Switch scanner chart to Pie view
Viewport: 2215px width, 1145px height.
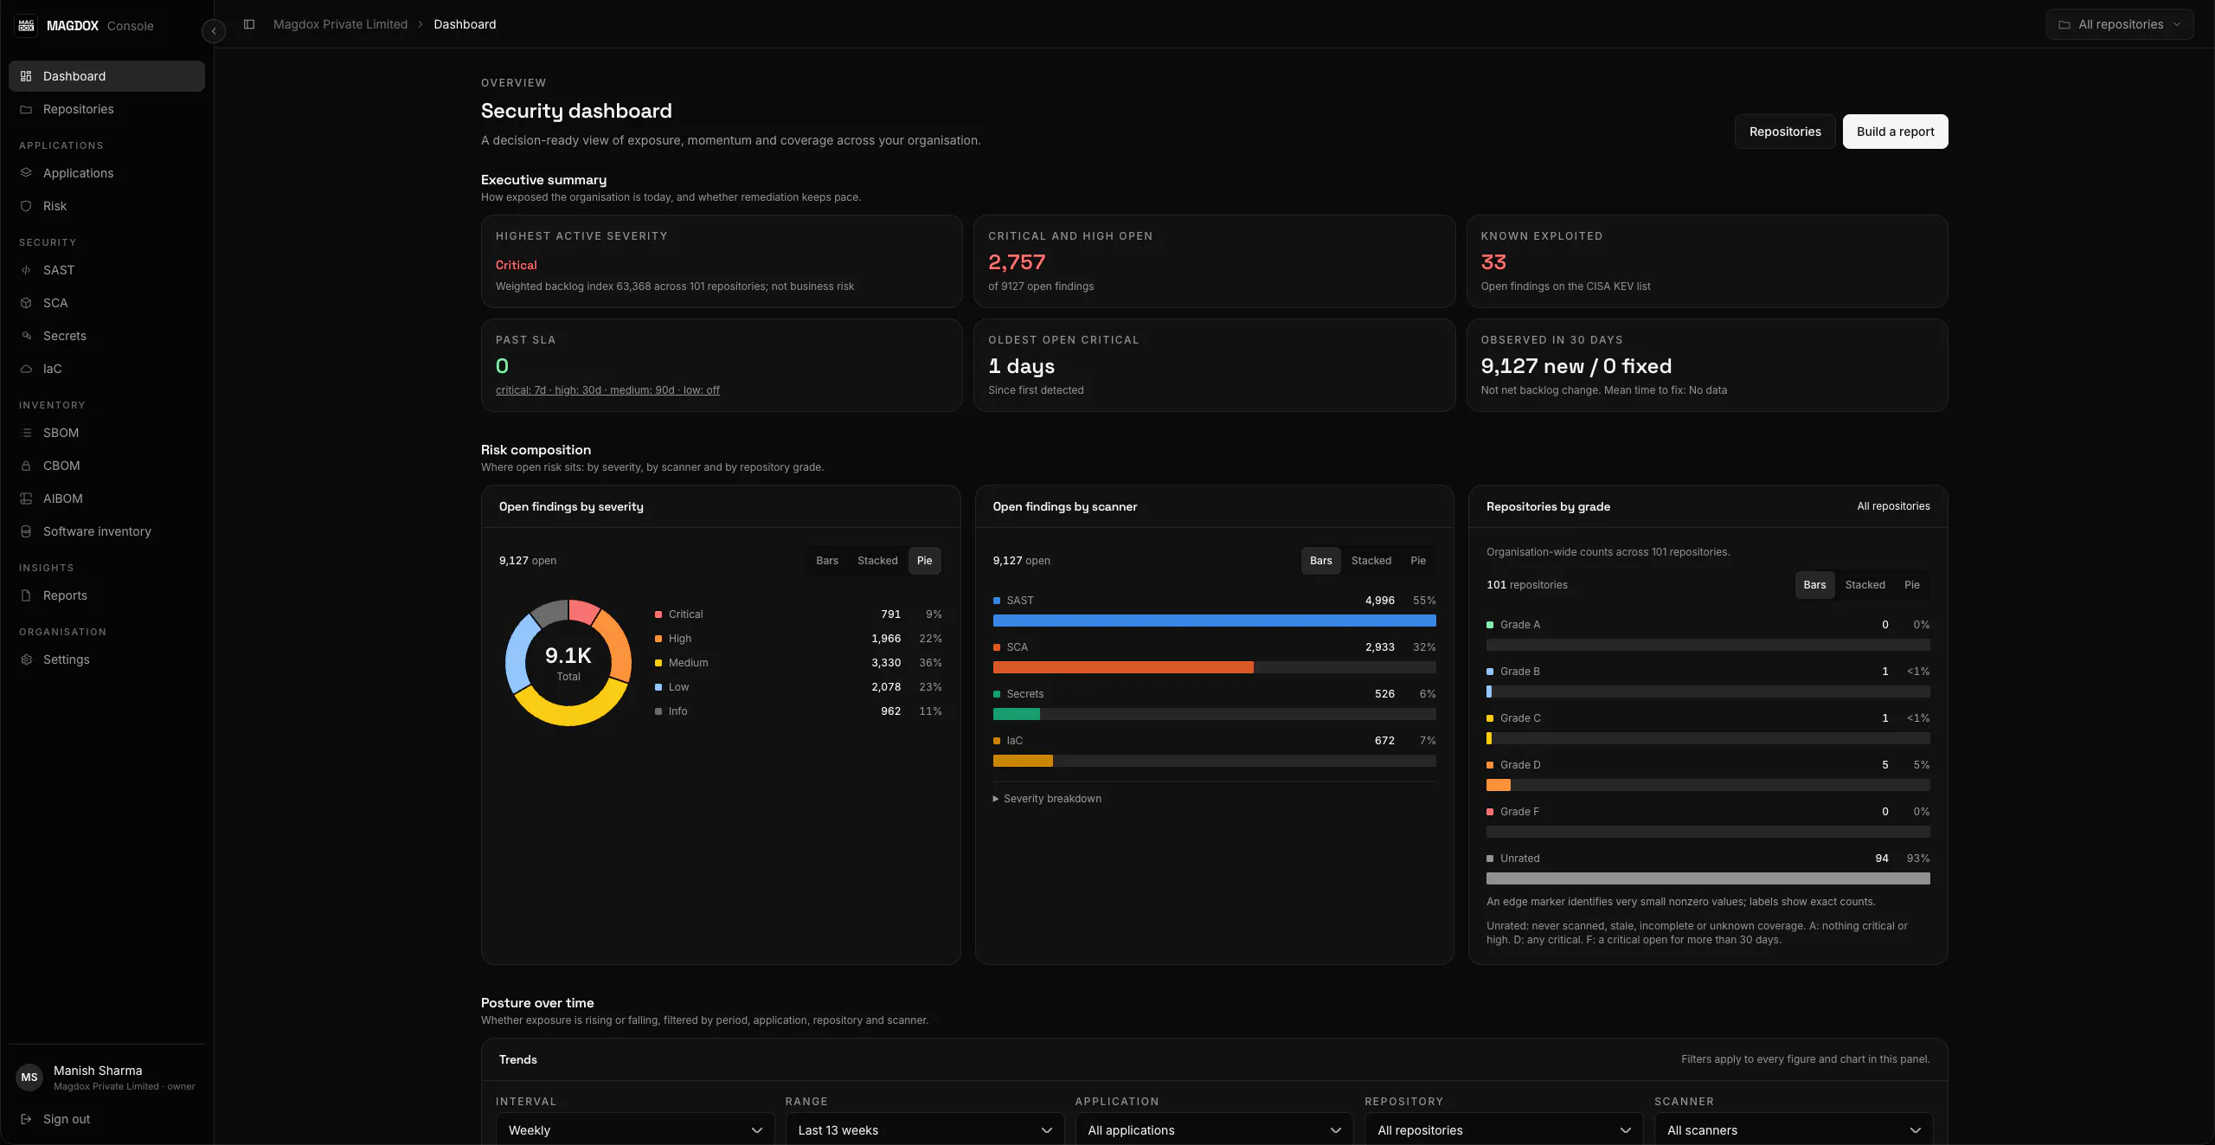click(x=1418, y=561)
